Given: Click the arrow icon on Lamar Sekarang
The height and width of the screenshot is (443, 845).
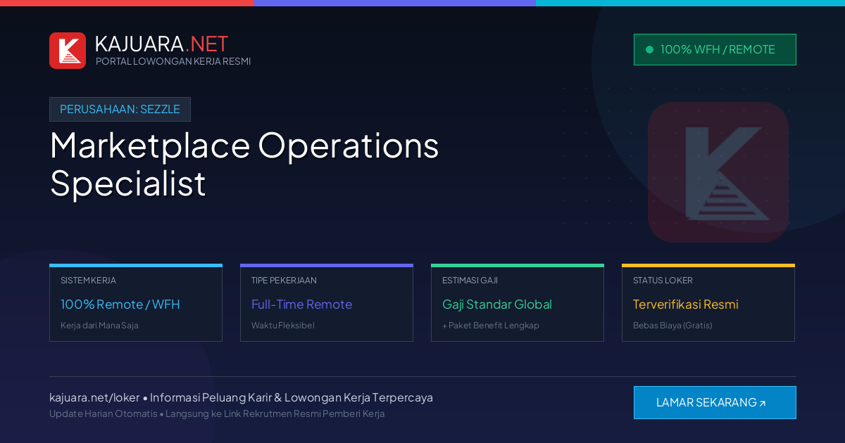Looking at the screenshot, I should (763, 403).
